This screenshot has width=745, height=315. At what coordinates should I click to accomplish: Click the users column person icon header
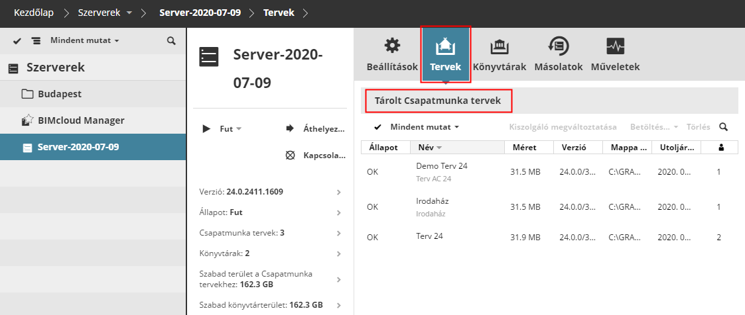721,148
